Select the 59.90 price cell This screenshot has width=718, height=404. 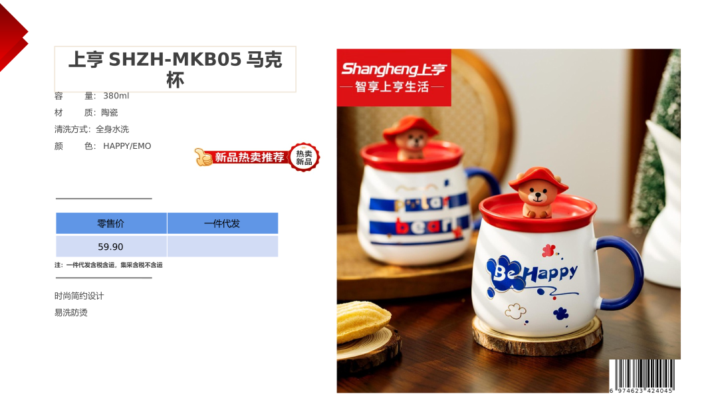point(111,246)
